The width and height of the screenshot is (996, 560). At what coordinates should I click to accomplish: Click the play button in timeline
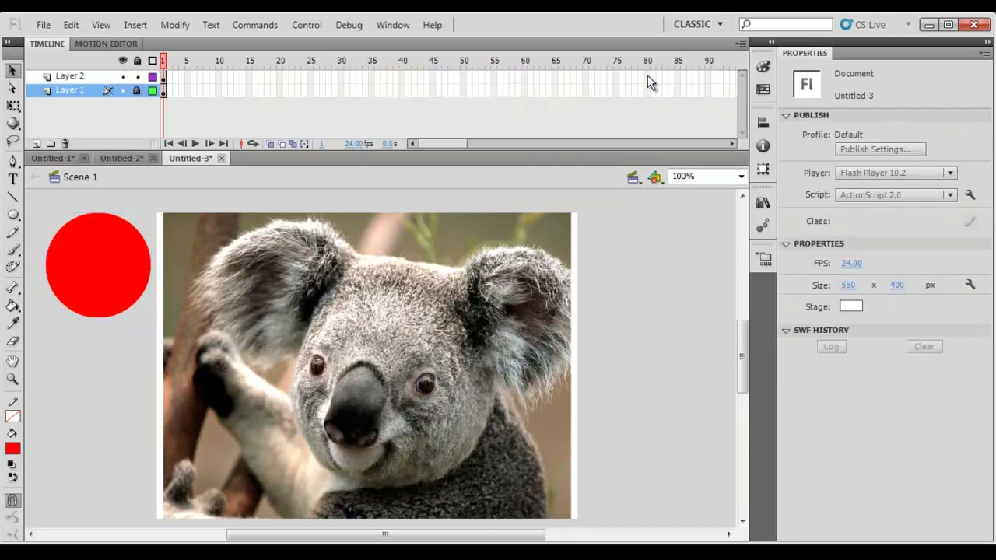click(195, 144)
